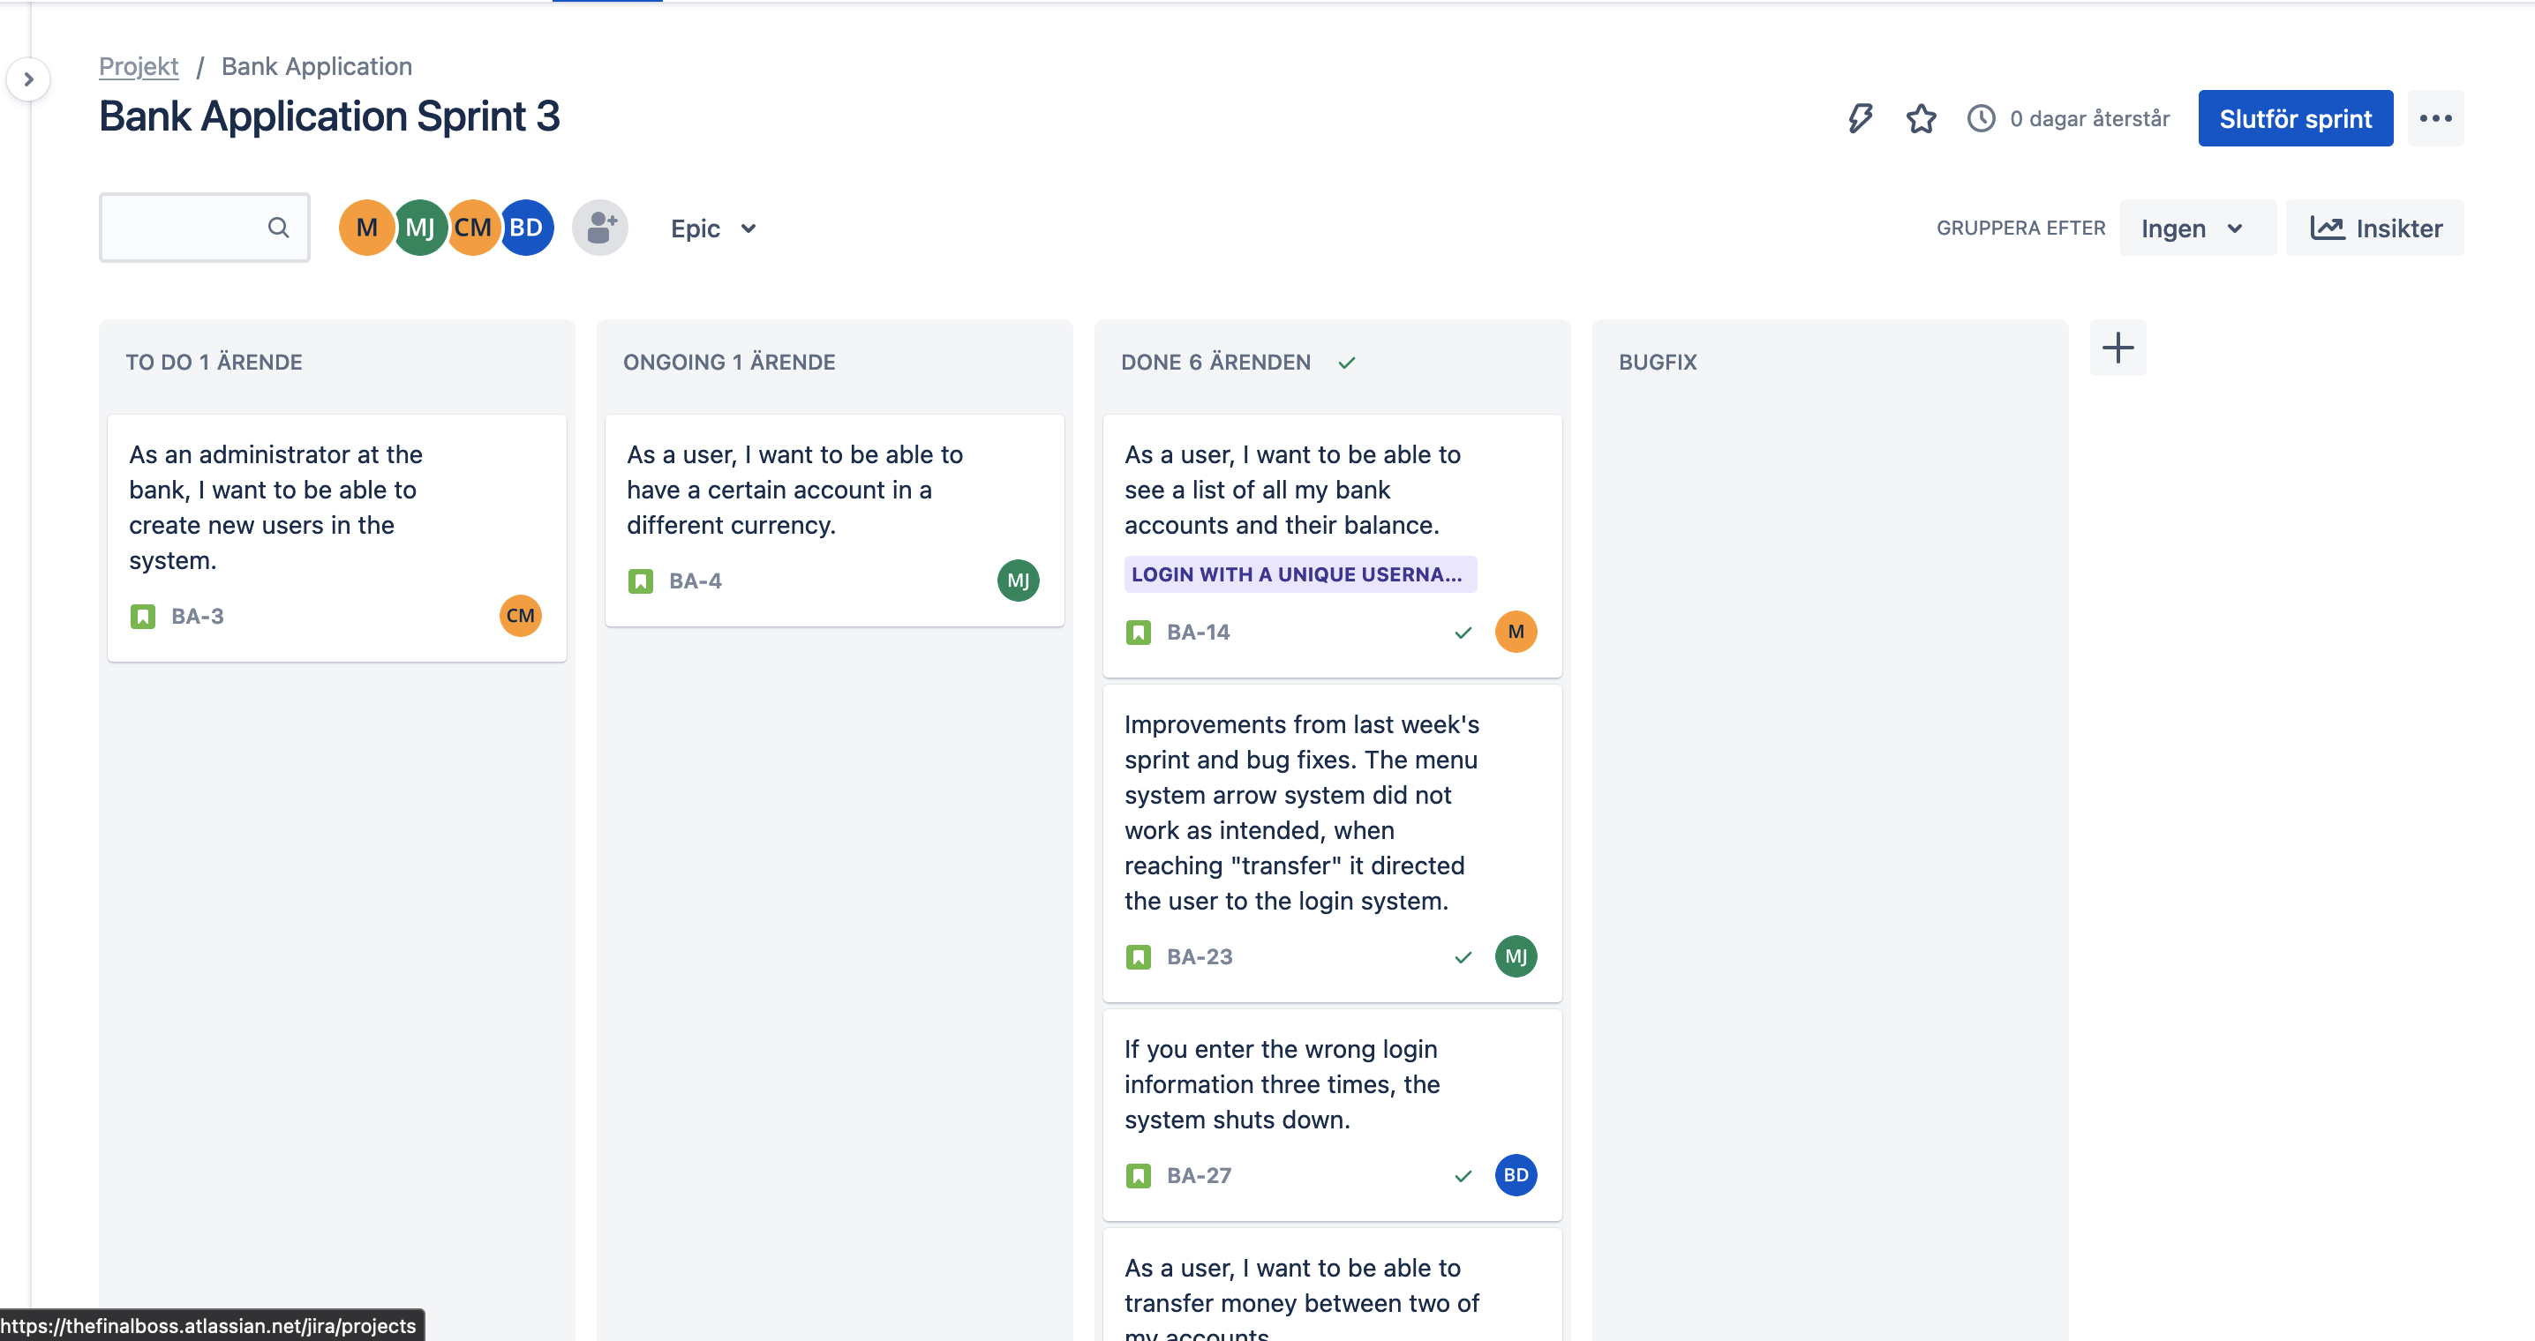2535x1341 pixels.
Task: Click the BA-27 issue key
Action: pyautogui.click(x=1199, y=1175)
